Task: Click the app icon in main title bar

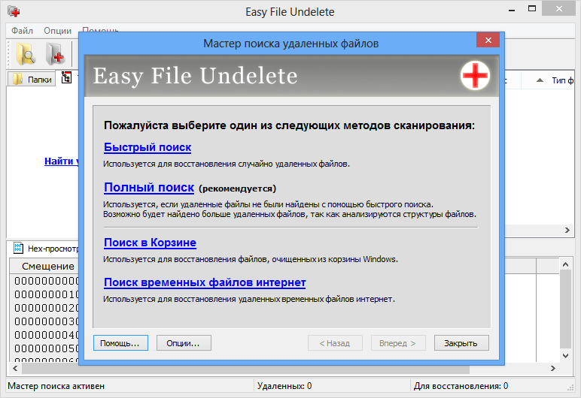Action: click(x=14, y=11)
